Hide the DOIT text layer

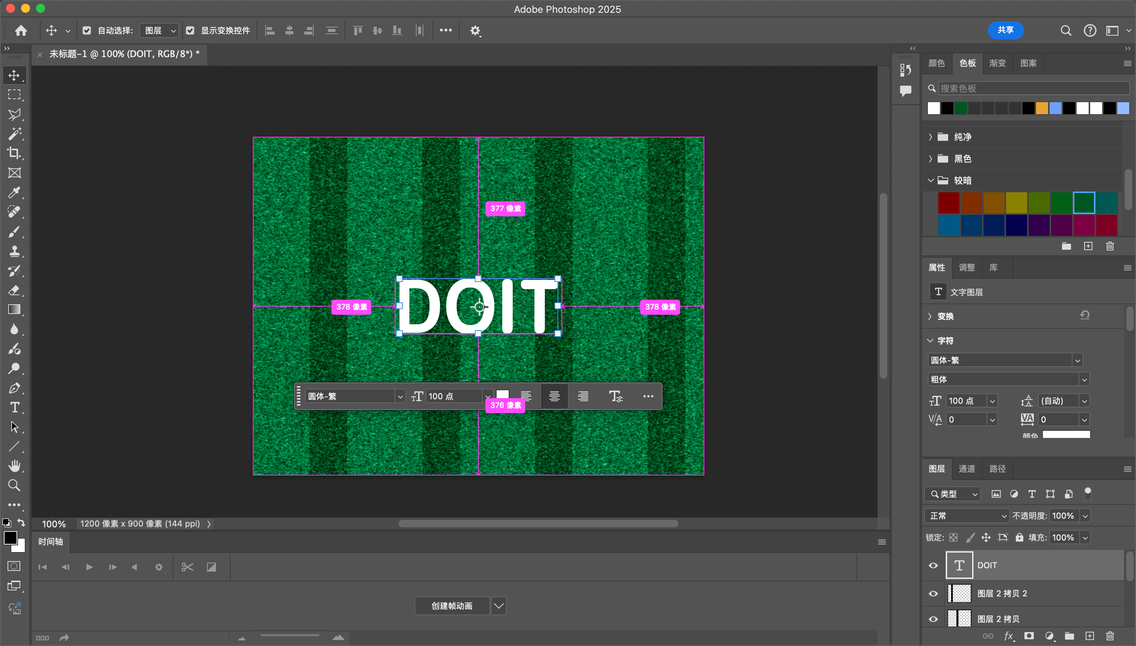point(933,565)
